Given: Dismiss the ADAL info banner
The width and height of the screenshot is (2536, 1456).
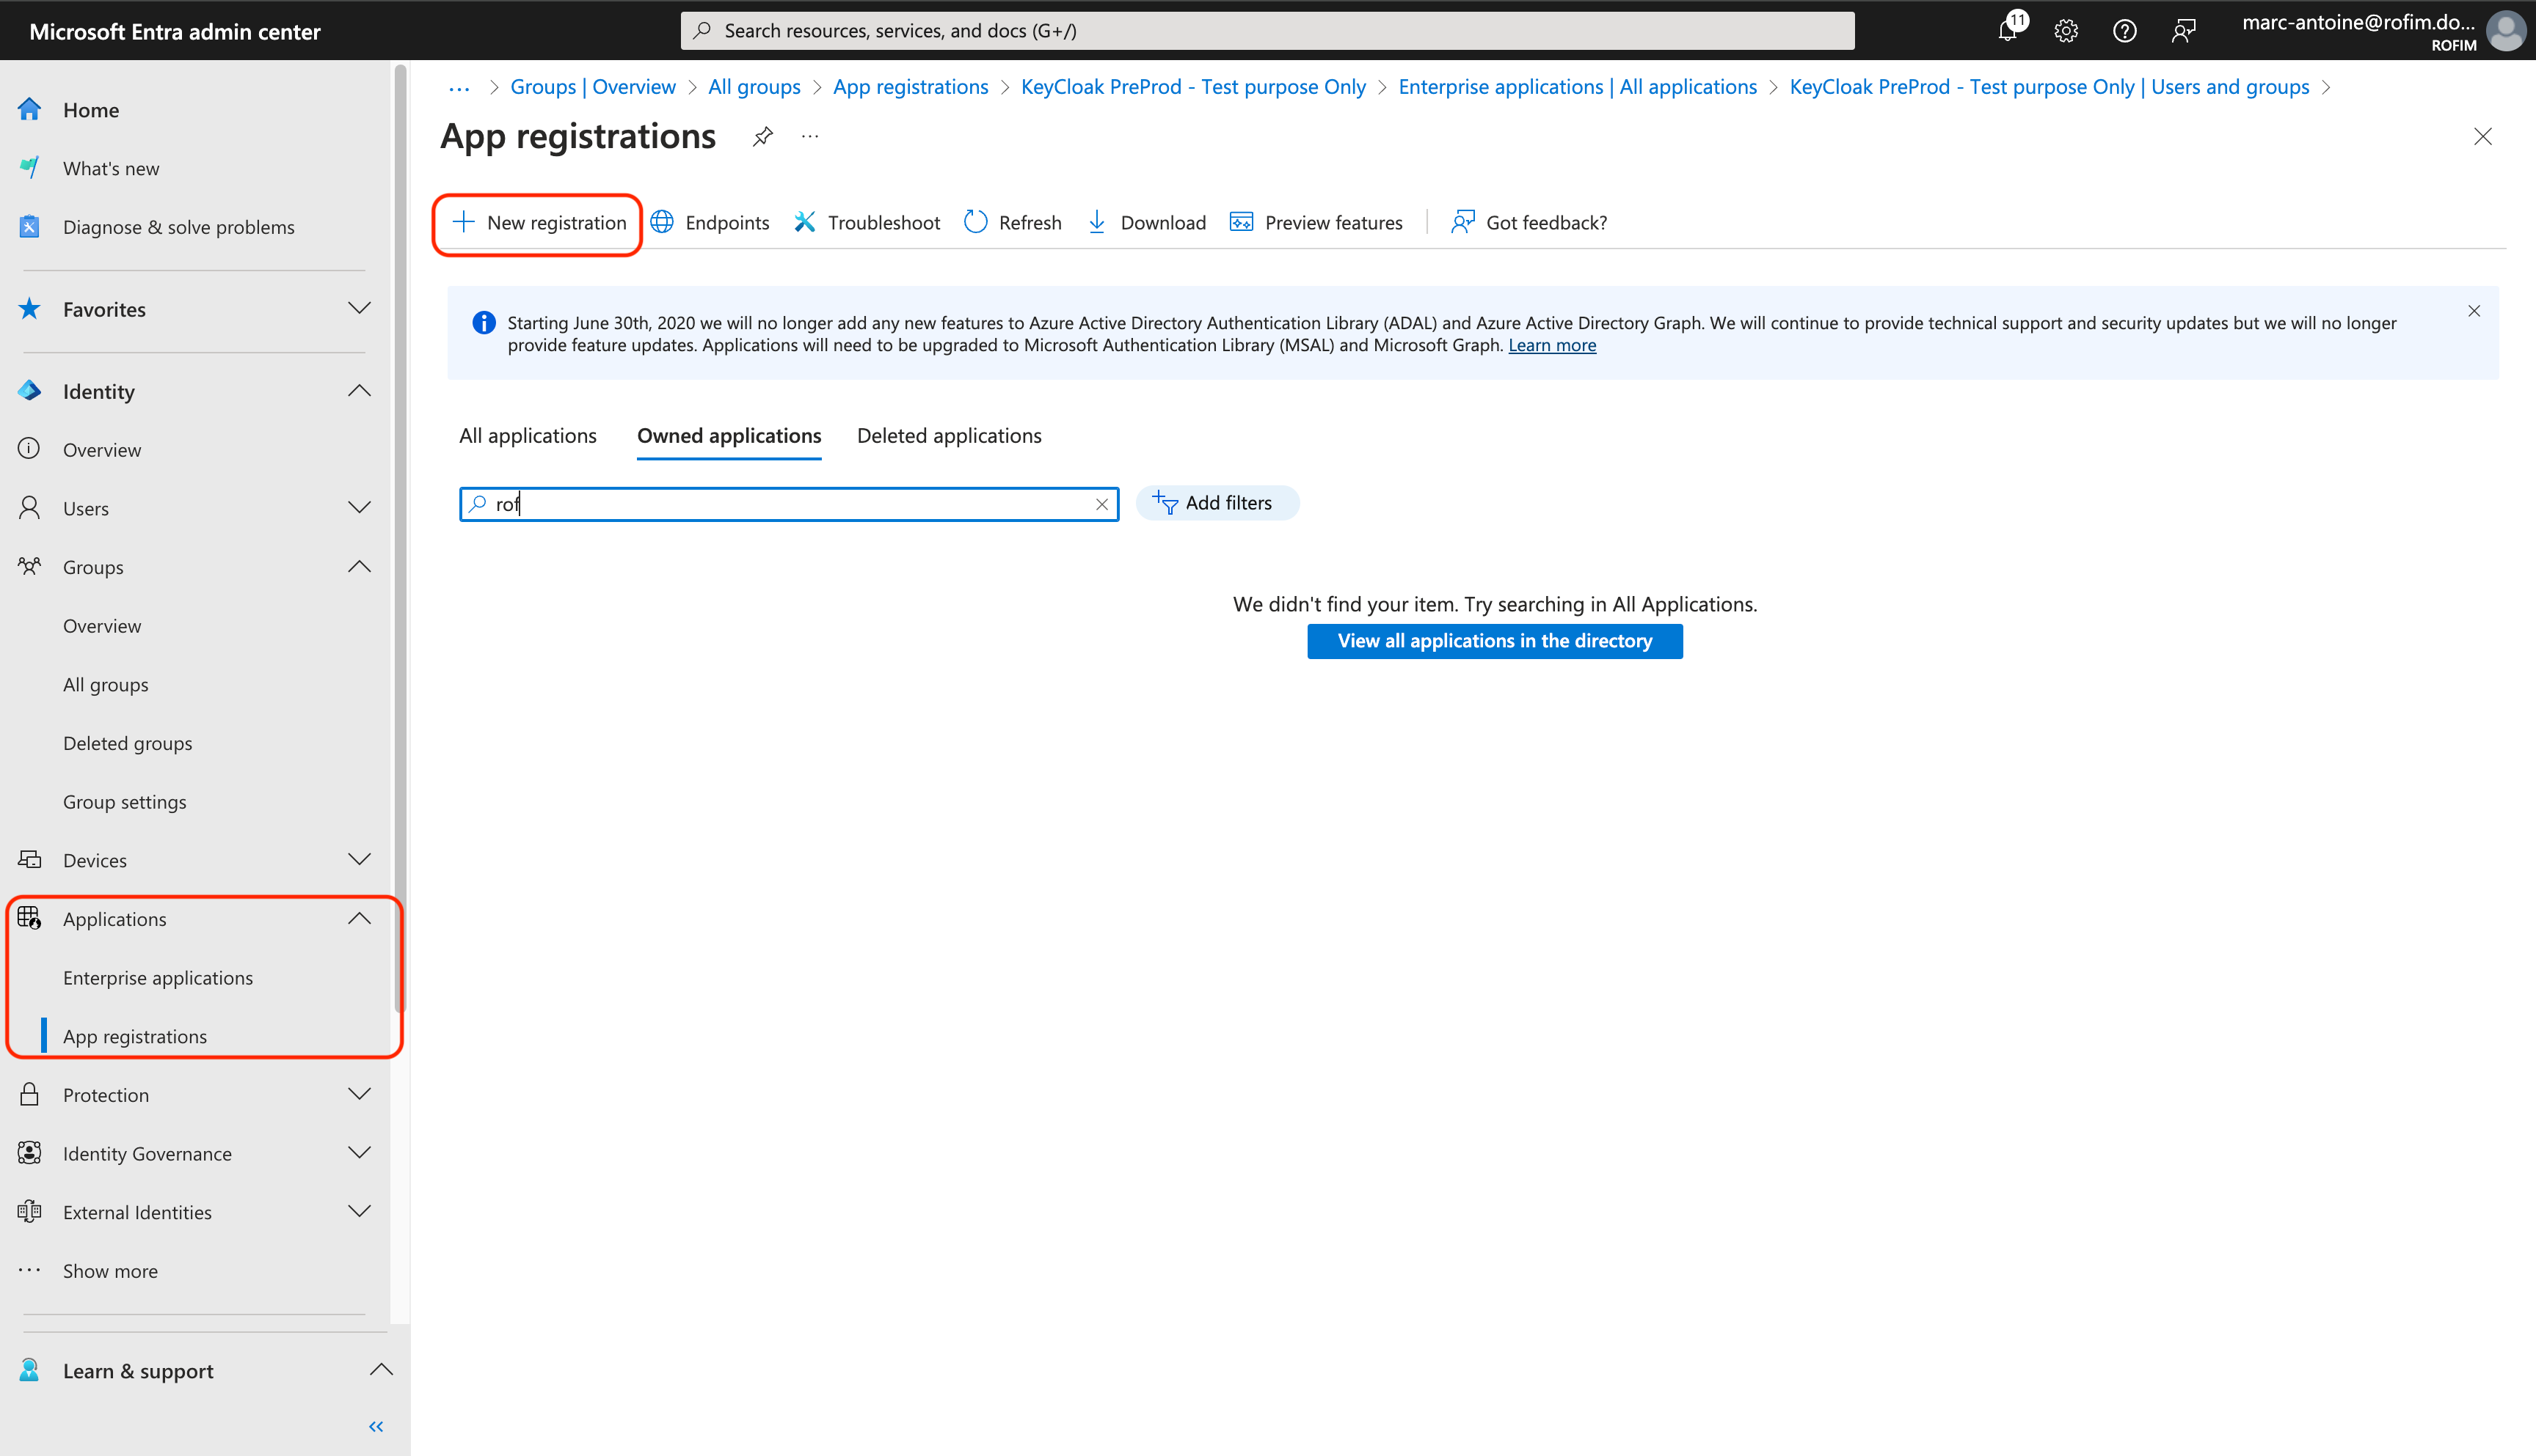Looking at the screenshot, I should (x=2474, y=311).
